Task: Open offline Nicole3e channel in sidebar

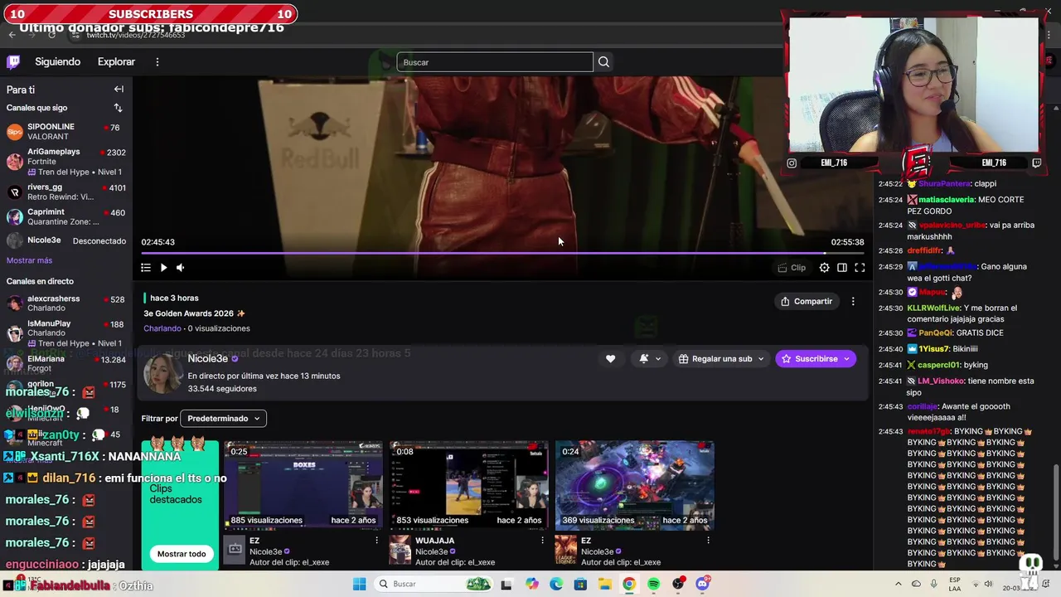Action: [65, 240]
